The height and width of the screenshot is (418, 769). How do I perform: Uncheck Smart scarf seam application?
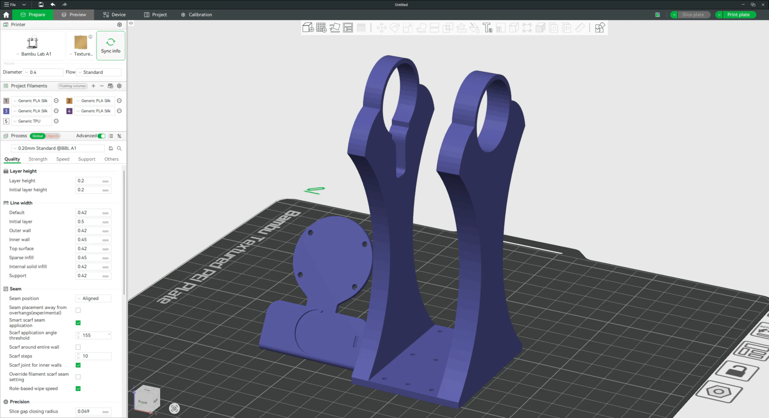tap(78, 323)
